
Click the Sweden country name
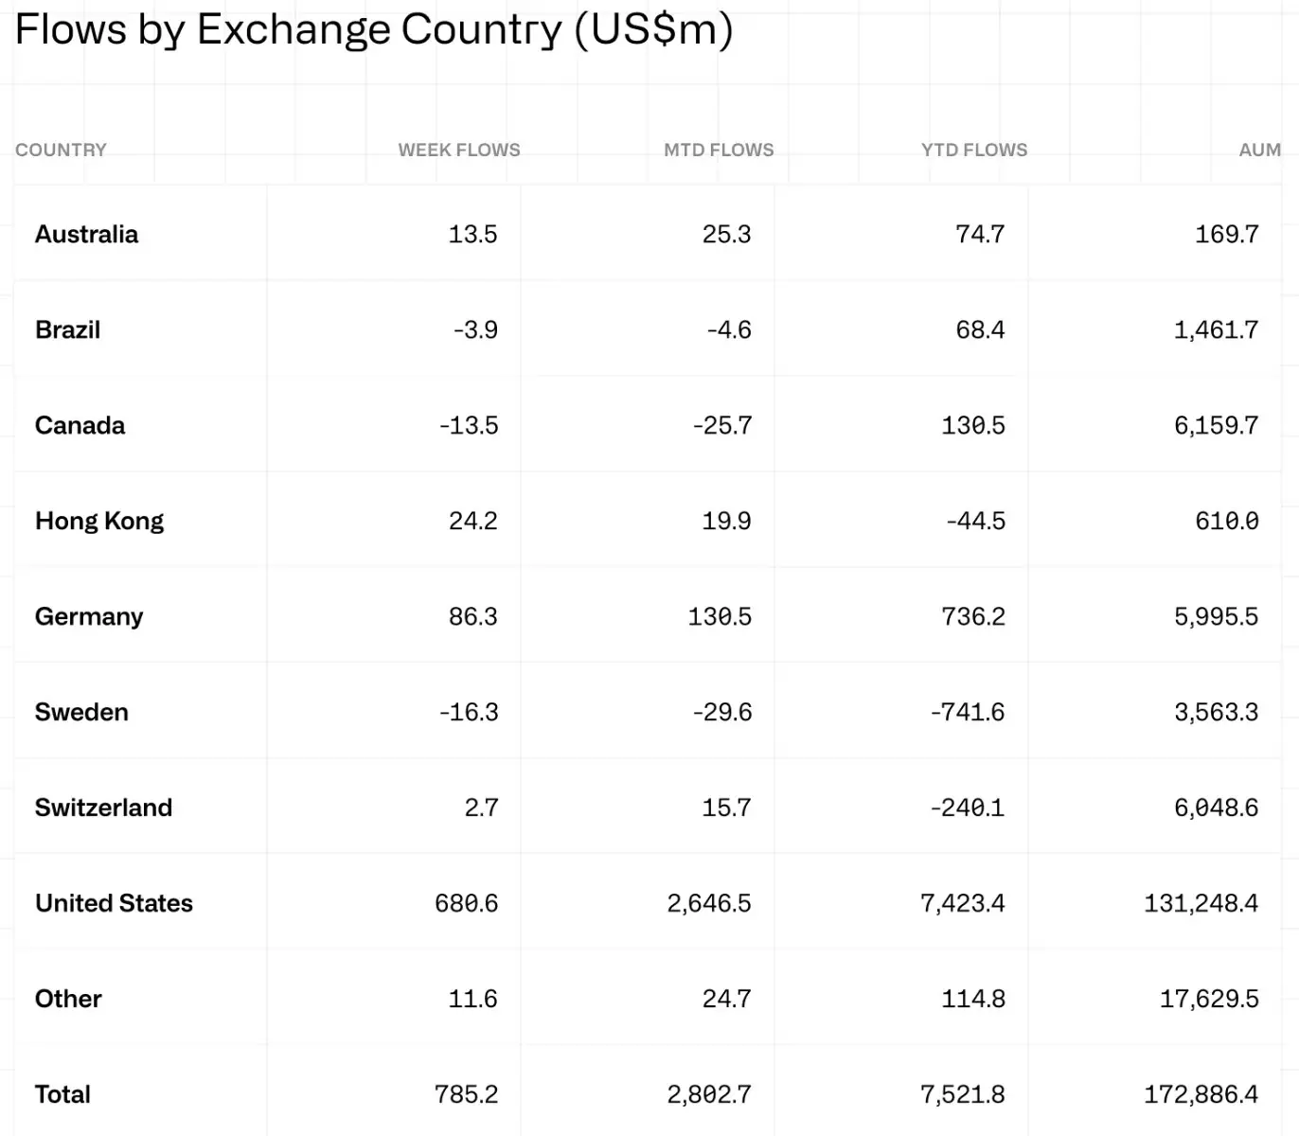81,712
